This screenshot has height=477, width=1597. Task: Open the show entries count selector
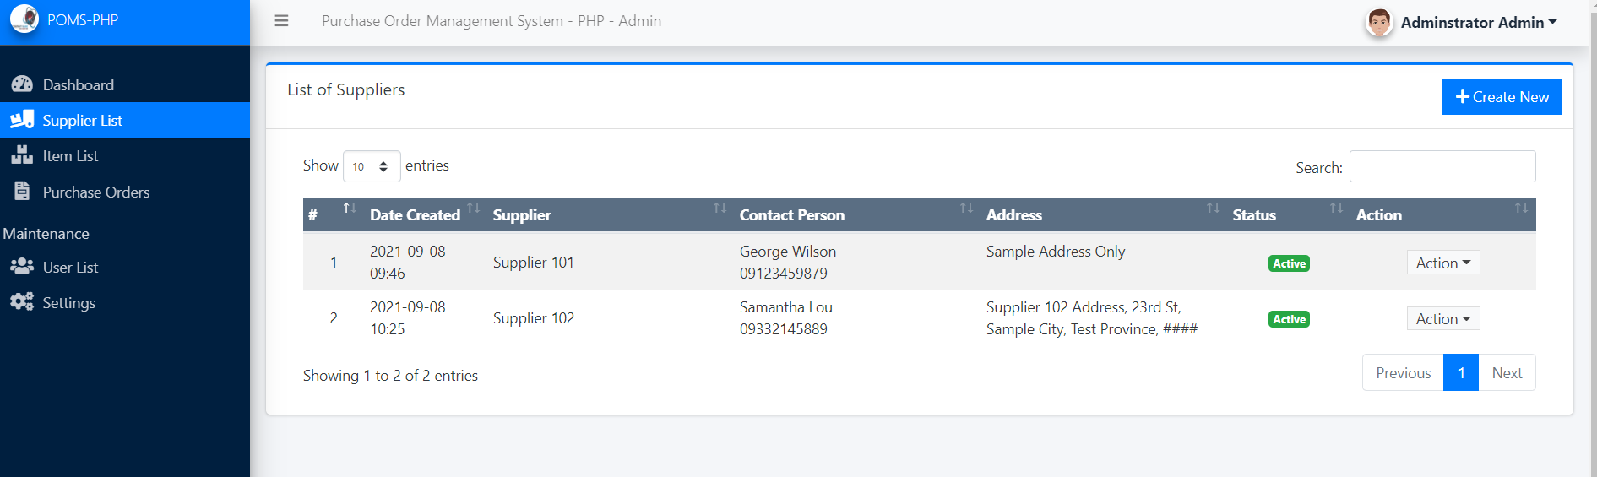tap(372, 166)
